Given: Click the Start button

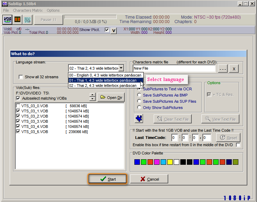Looking at the screenshot, I should coord(107,179).
